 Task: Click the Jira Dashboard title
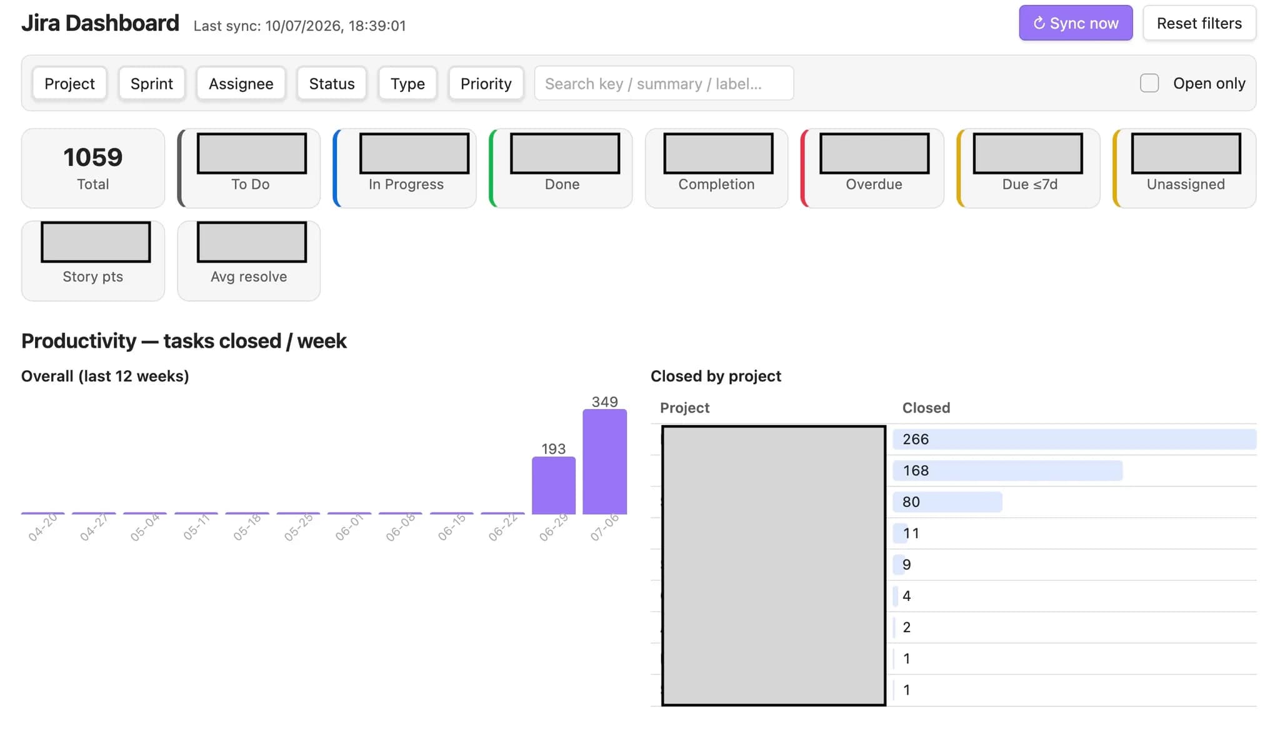click(100, 23)
